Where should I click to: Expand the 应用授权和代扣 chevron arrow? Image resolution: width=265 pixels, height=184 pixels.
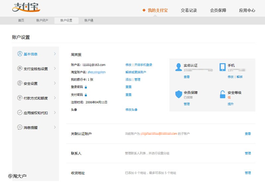click(55, 112)
